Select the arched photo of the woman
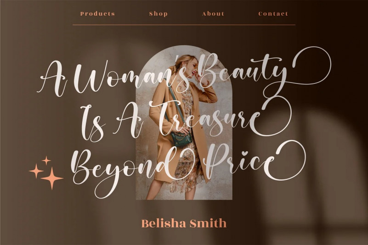368x245 pixels. (x=184, y=122)
